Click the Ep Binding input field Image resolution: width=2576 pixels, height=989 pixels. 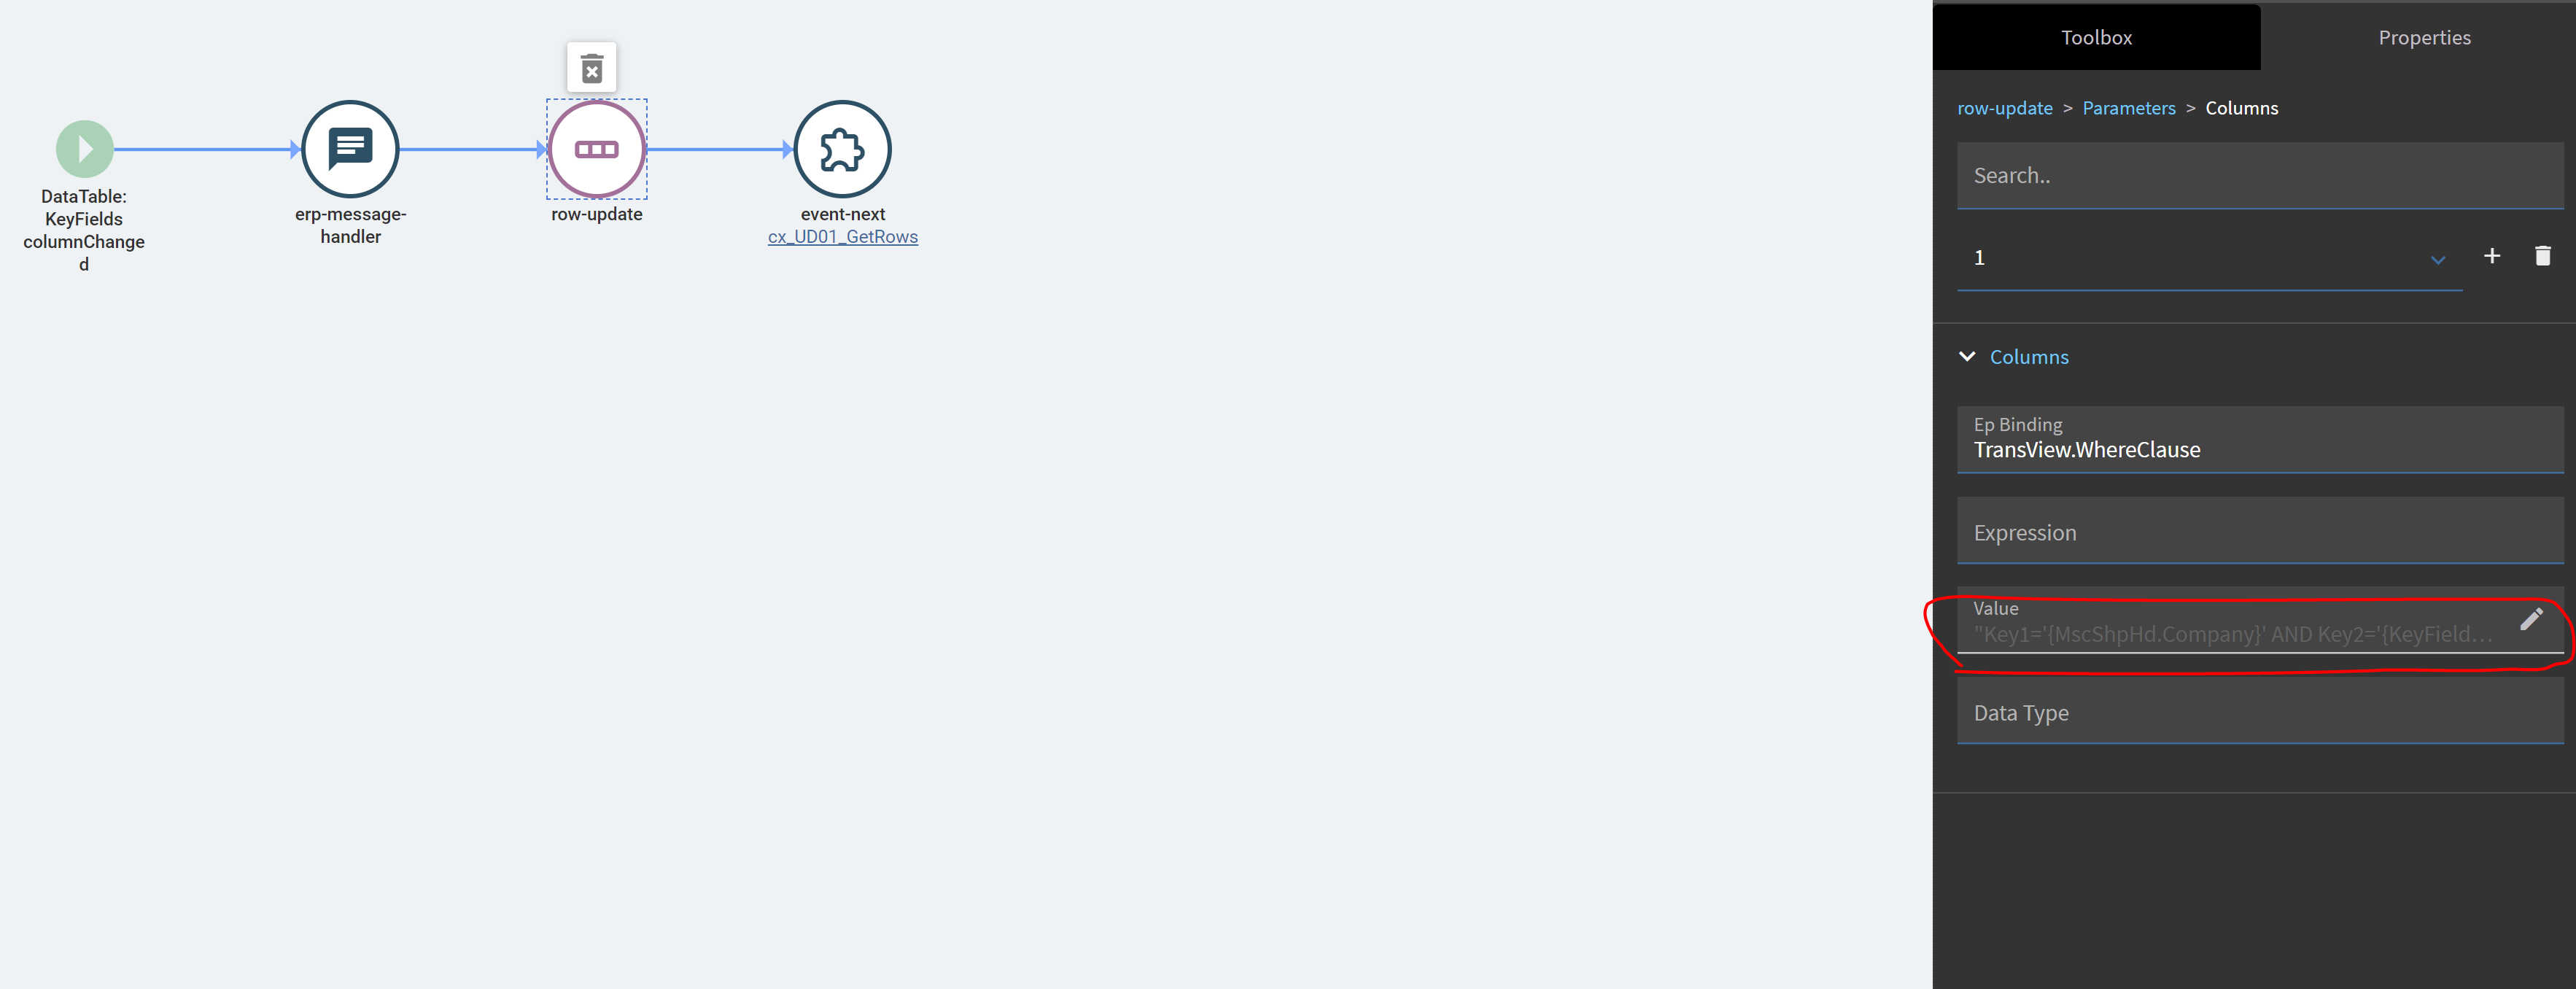coord(2260,439)
